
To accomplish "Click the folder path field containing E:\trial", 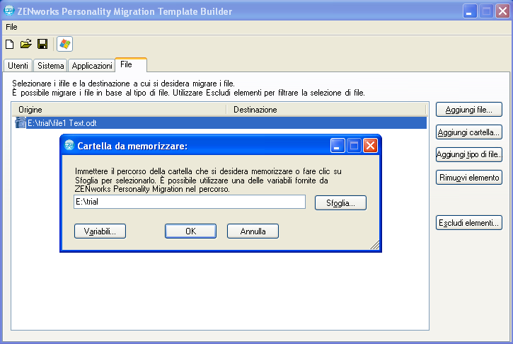I will [190, 202].
